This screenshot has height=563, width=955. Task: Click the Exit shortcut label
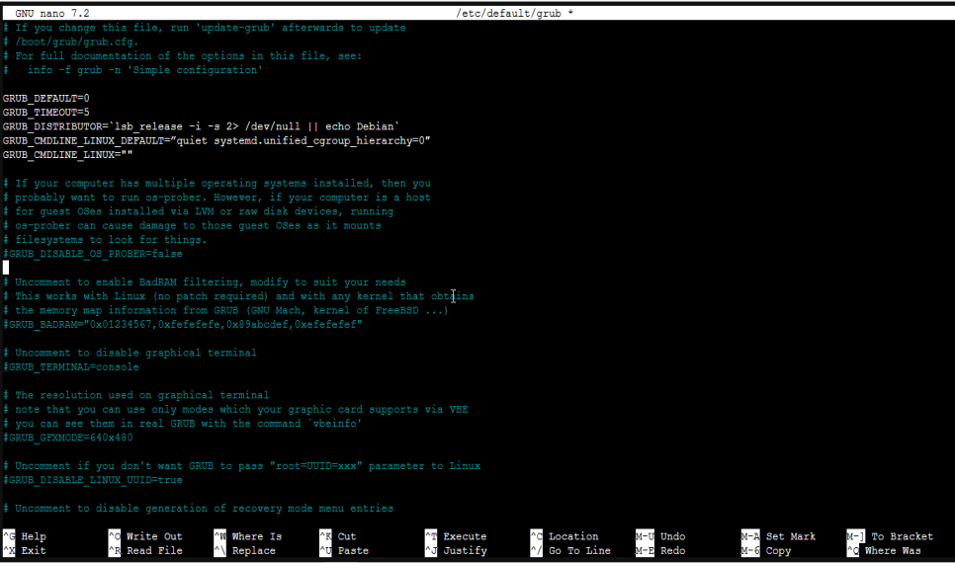[x=33, y=550]
